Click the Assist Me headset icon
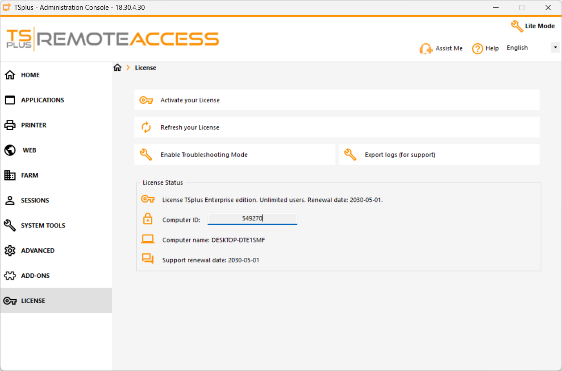562x371 pixels. pyautogui.click(x=426, y=49)
